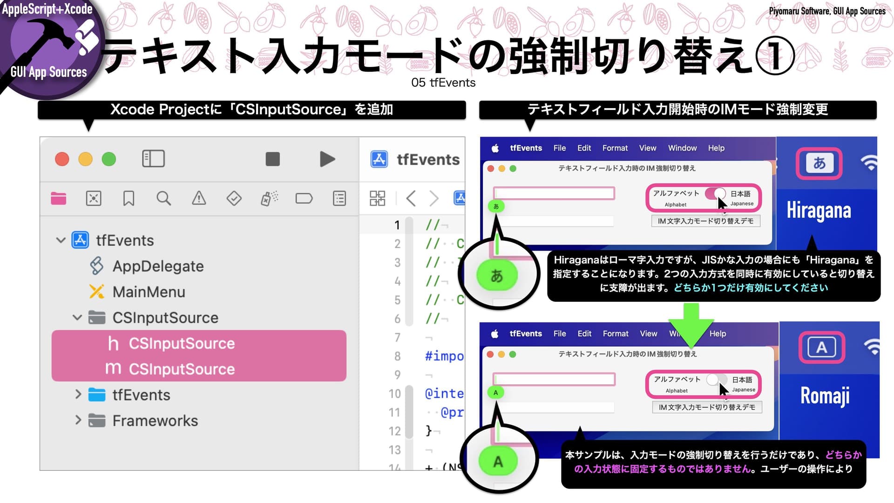Click the Run play button in Xcode

click(x=327, y=159)
